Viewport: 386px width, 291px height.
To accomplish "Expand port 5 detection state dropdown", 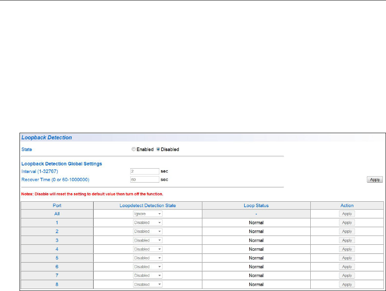I will click(x=147, y=258).
